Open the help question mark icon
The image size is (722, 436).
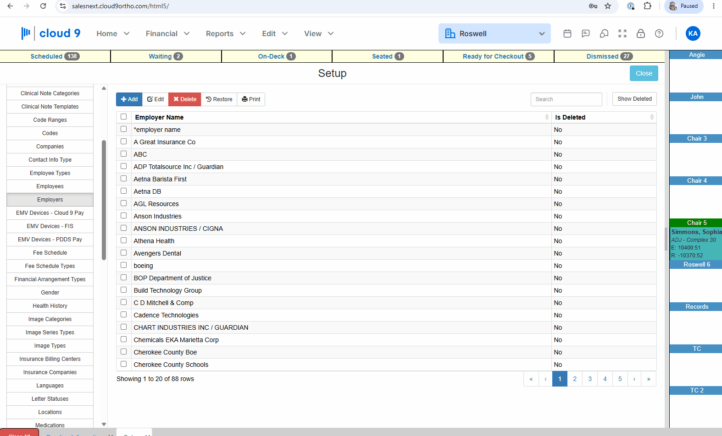pyautogui.click(x=659, y=33)
